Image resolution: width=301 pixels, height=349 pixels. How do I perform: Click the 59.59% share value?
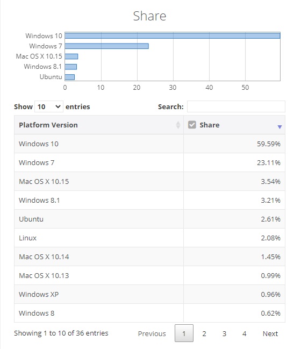point(269,144)
